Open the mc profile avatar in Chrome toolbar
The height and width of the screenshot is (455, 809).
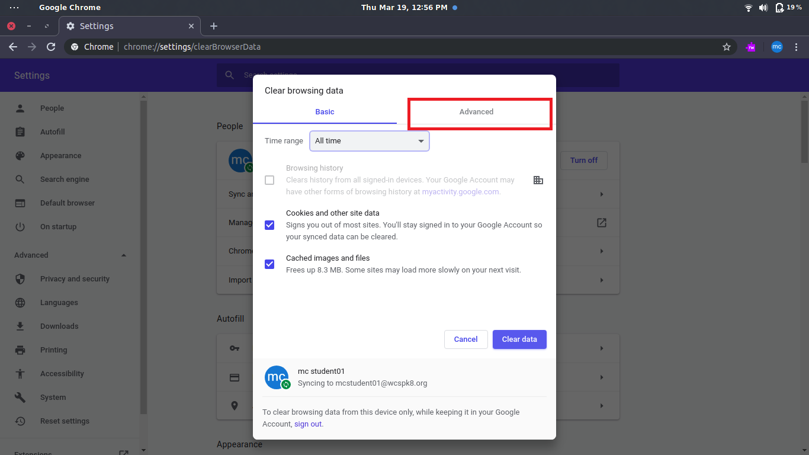(x=777, y=47)
